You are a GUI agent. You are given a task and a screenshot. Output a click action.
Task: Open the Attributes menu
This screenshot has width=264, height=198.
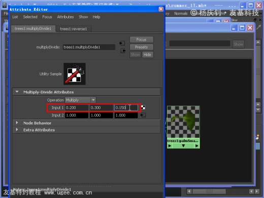click(65, 17)
